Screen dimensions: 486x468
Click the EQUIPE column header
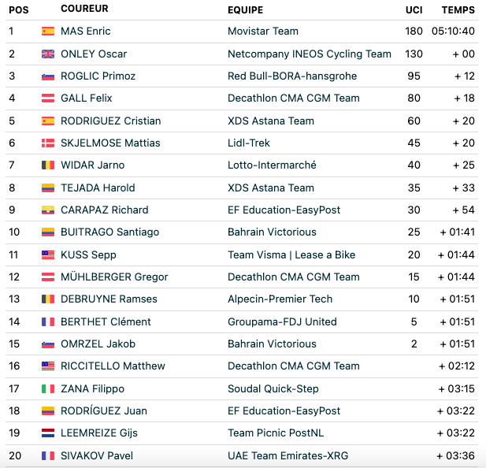point(245,10)
